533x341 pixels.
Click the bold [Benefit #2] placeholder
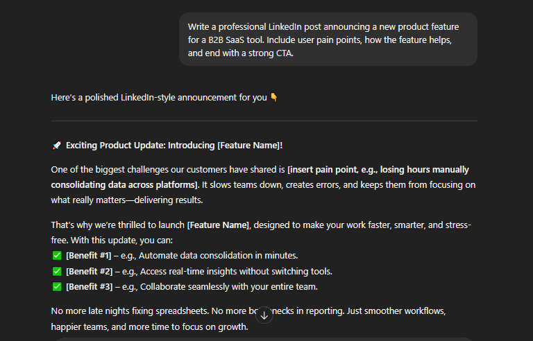[89, 272]
